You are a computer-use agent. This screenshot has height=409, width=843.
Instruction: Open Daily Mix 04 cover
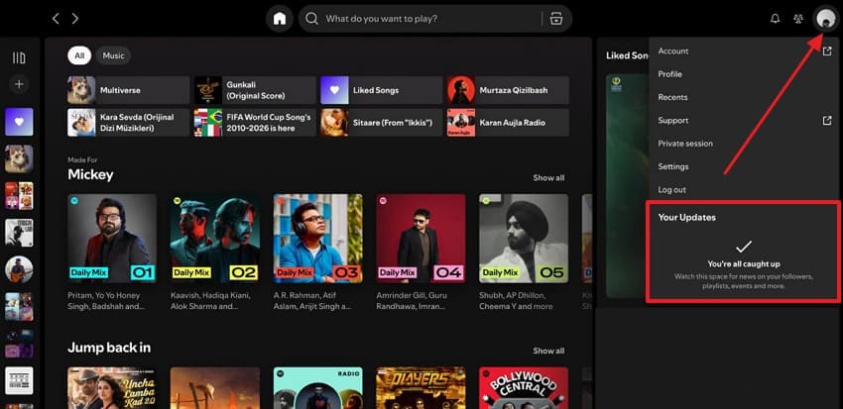click(x=421, y=239)
